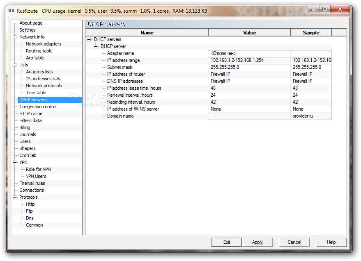Collapse the DHCP server child node
The width and height of the screenshot is (361, 261).
pyautogui.click(x=96, y=46)
